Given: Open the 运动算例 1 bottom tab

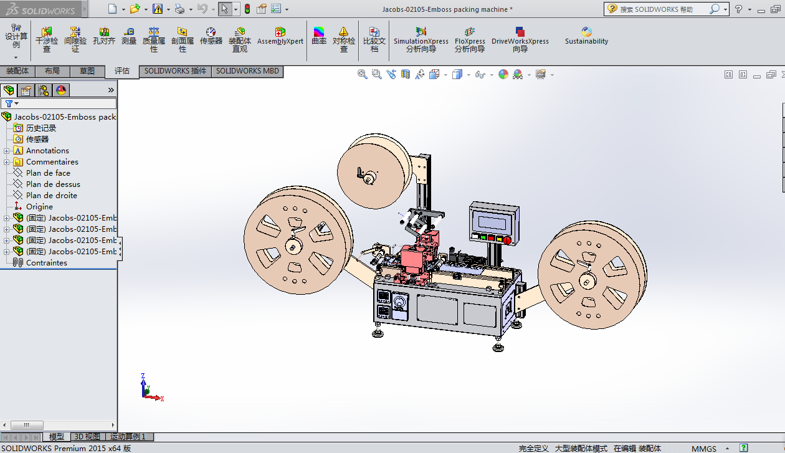Looking at the screenshot, I should click(128, 437).
